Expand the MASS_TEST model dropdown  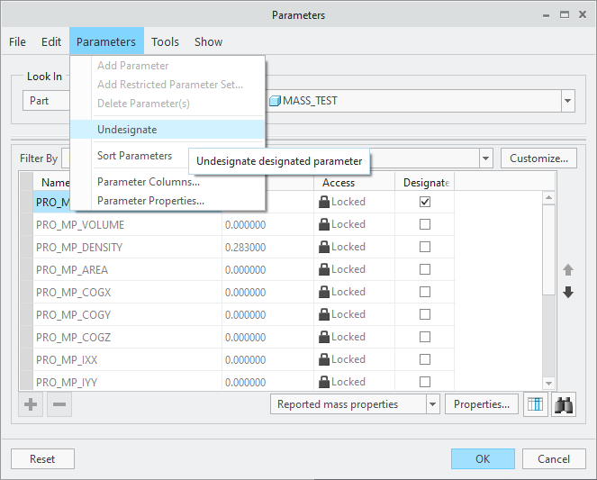(567, 101)
